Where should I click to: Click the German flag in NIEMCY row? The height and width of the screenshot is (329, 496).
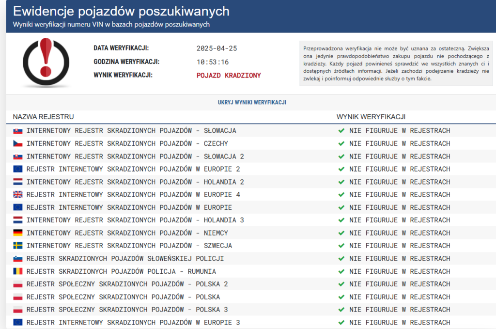pos(18,233)
